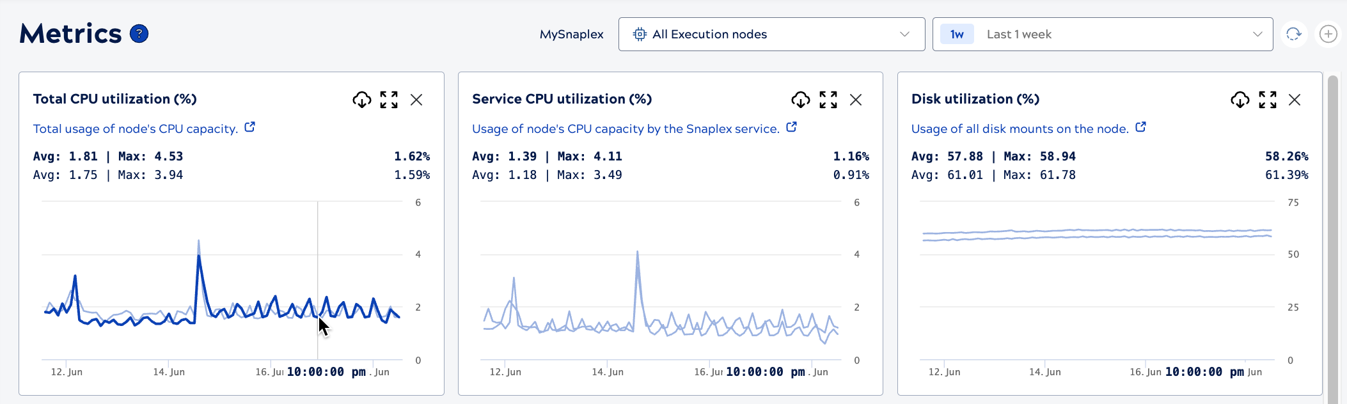The height and width of the screenshot is (404, 1347).
Task: Toggle first series legend in Disk utilization
Action: pos(993,157)
